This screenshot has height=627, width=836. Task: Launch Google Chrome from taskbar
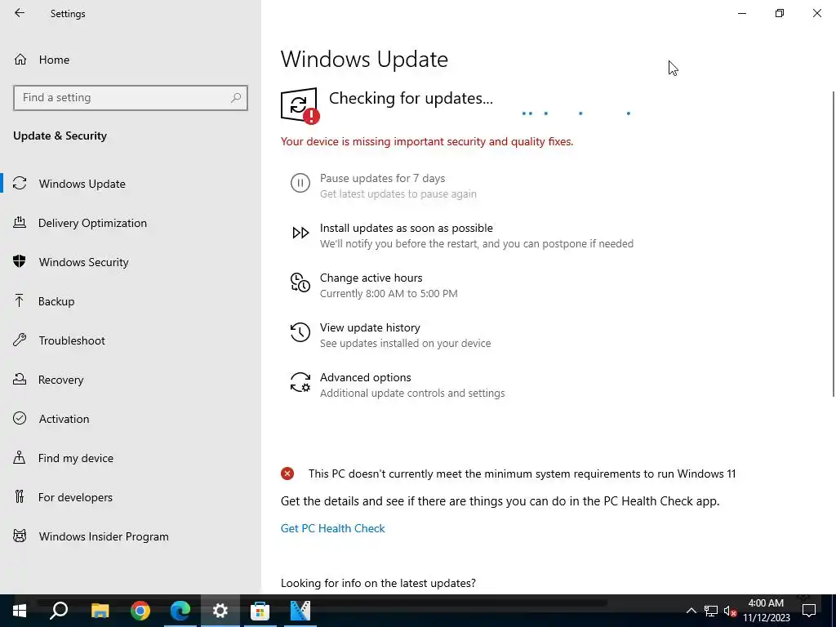(140, 611)
